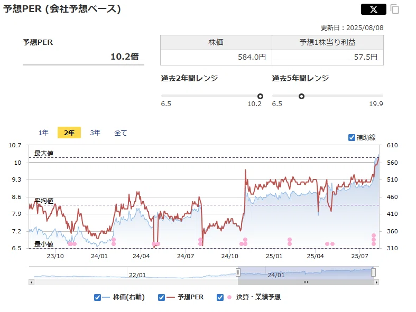
Task: Click the 過去2年間レンジ label
Action: coord(189,78)
